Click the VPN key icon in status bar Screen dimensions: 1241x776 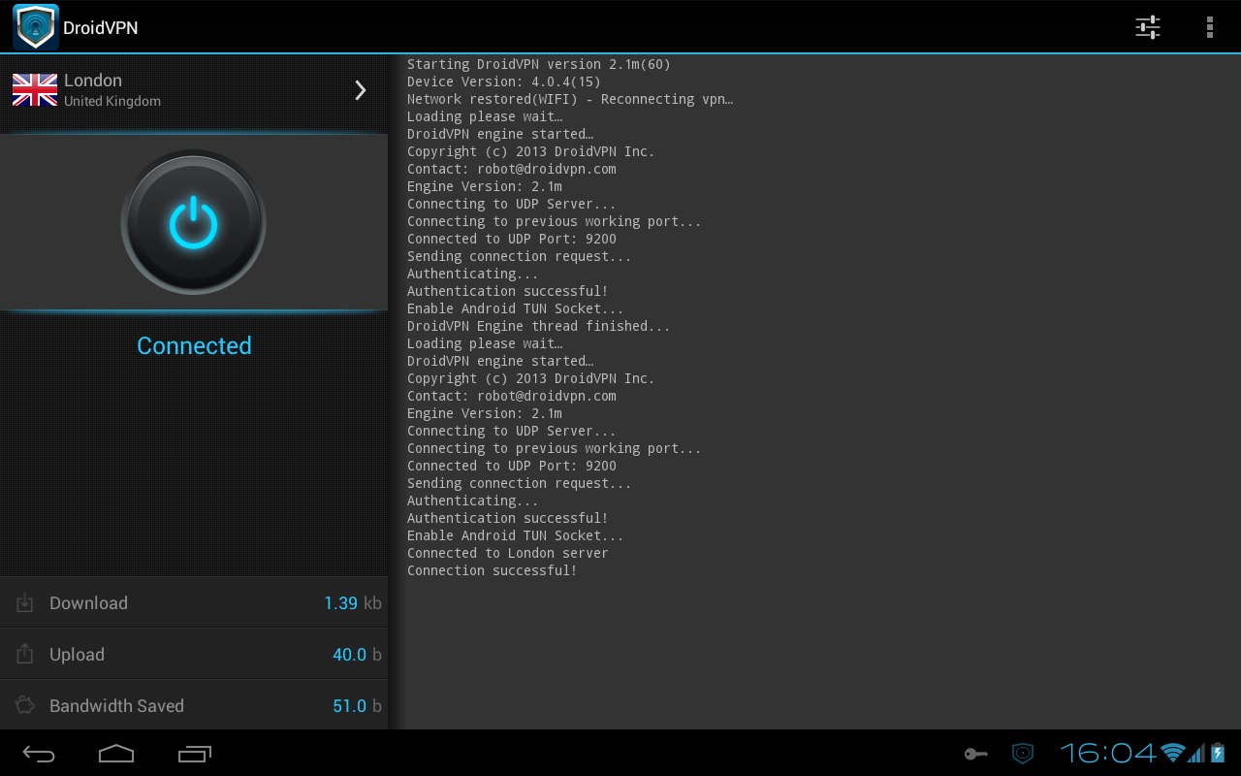click(x=975, y=754)
